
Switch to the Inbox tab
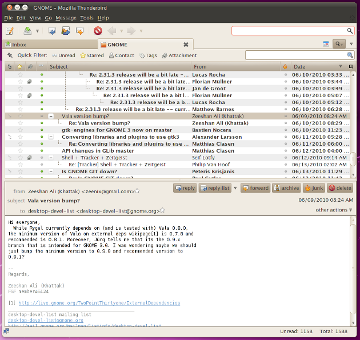coord(50,45)
